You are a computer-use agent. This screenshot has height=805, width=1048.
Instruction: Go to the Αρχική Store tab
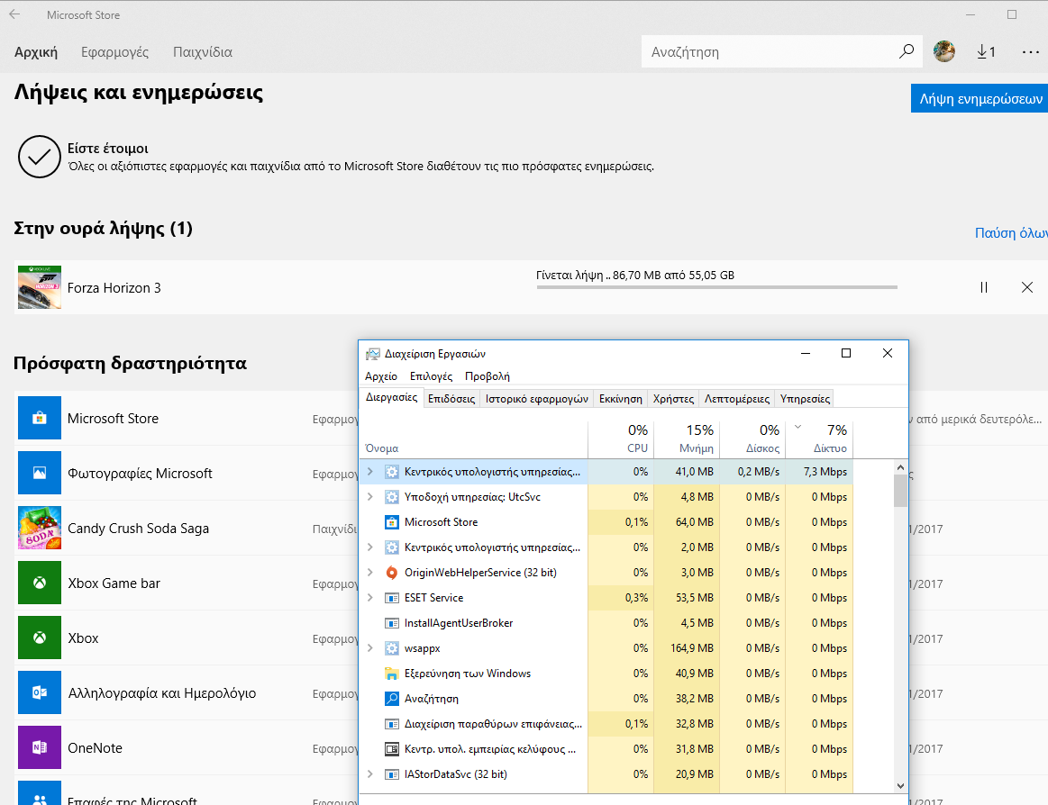(36, 52)
